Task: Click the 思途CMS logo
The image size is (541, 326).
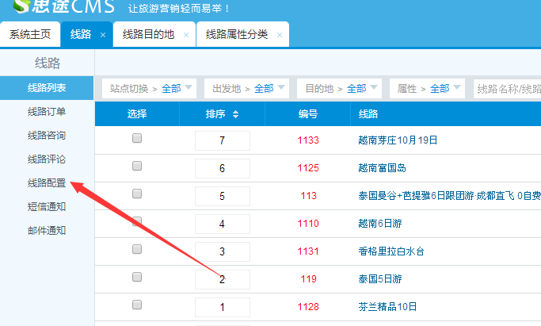Action: 59,9
